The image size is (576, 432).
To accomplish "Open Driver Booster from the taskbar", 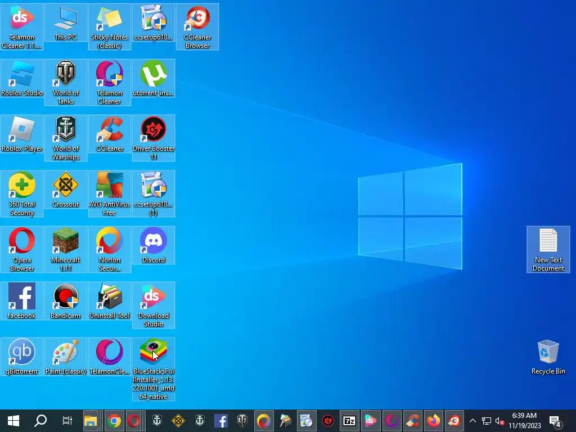I will 328,421.
